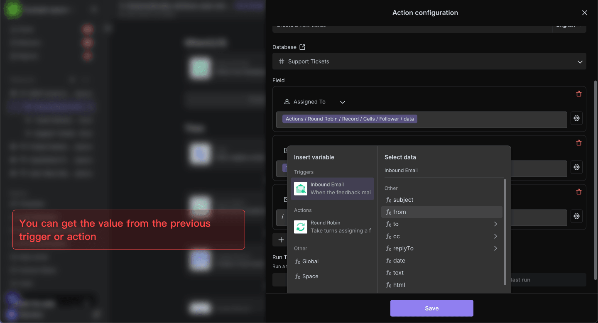The width and height of the screenshot is (598, 323).
Task: Expand the to variable chevron
Action: (495, 224)
